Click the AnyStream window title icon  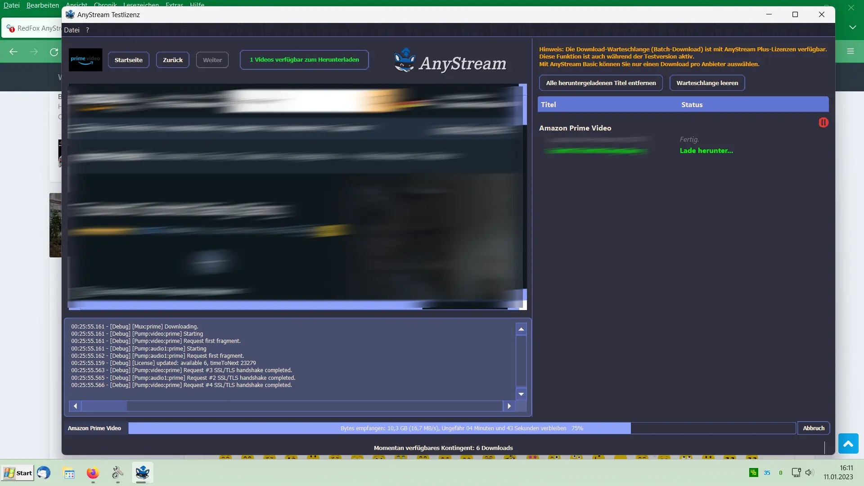click(70, 14)
